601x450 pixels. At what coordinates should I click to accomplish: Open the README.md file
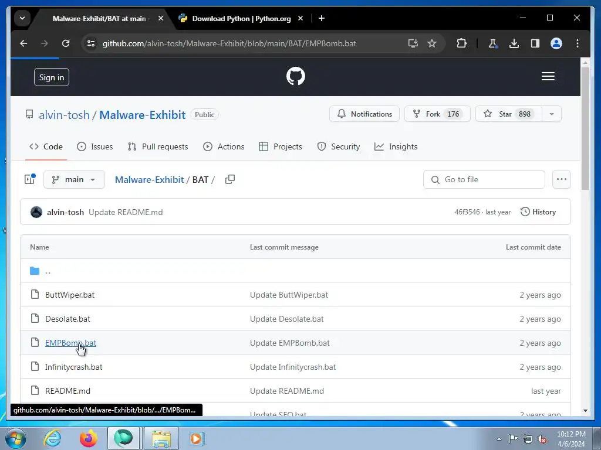click(68, 391)
